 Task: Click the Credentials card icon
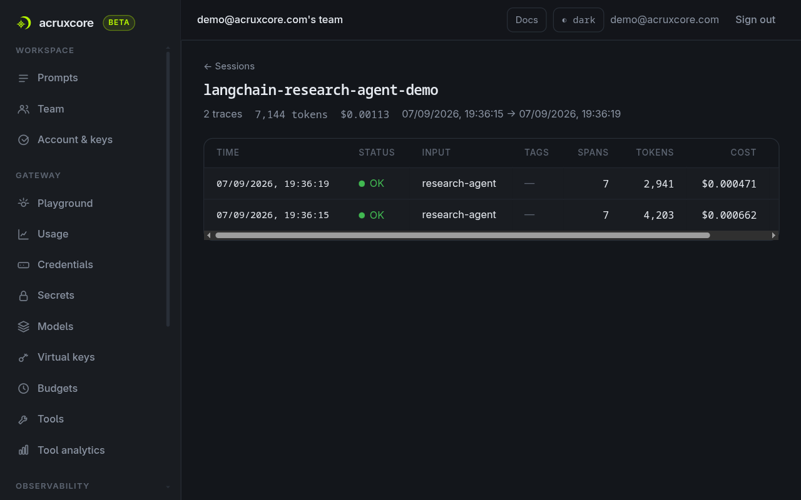pyautogui.click(x=23, y=265)
